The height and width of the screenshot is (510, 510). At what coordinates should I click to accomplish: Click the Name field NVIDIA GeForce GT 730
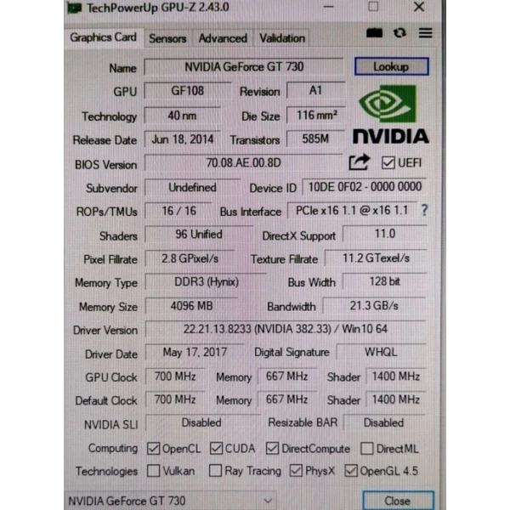tap(244, 67)
